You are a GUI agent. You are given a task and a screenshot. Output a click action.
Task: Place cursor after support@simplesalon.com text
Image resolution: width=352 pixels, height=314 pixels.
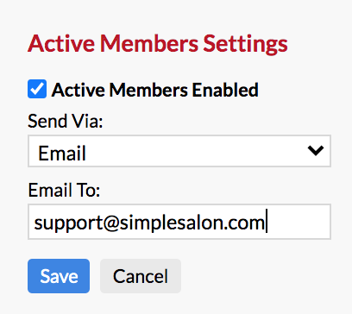click(x=267, y=222)
